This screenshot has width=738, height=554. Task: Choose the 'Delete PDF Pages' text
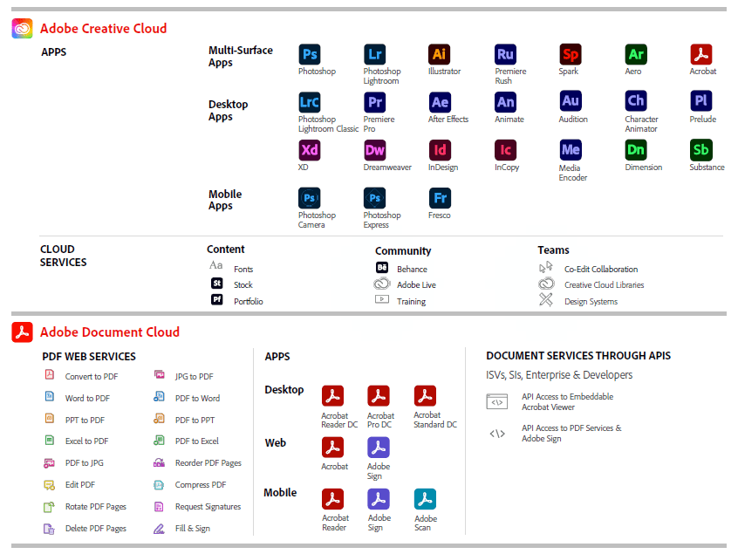click(x=96, y=529)
